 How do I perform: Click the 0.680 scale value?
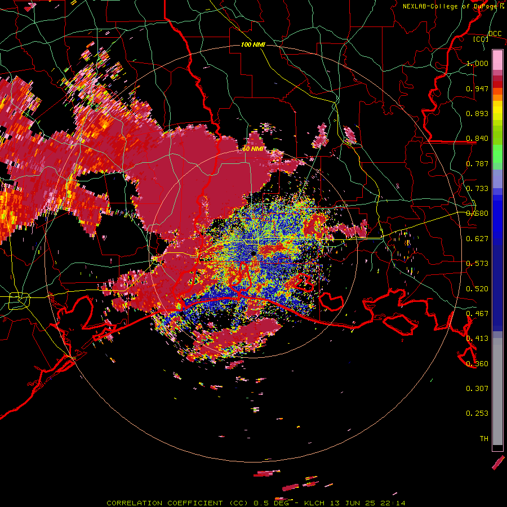[477, 214]
